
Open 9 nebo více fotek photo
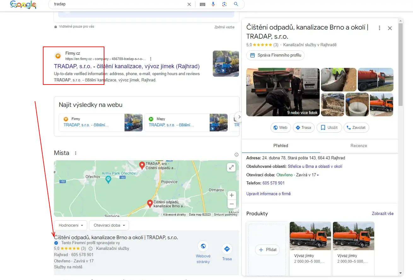point(283,92)
